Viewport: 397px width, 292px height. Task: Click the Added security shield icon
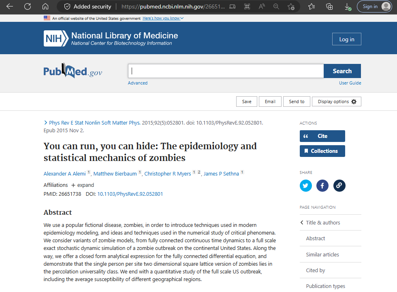(67, 6)
